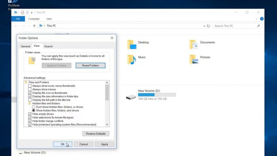The width and height of the screenshot is (277, 156).
Task: Click the 109 GB free of 195 GB text
Action: (152, 99)
